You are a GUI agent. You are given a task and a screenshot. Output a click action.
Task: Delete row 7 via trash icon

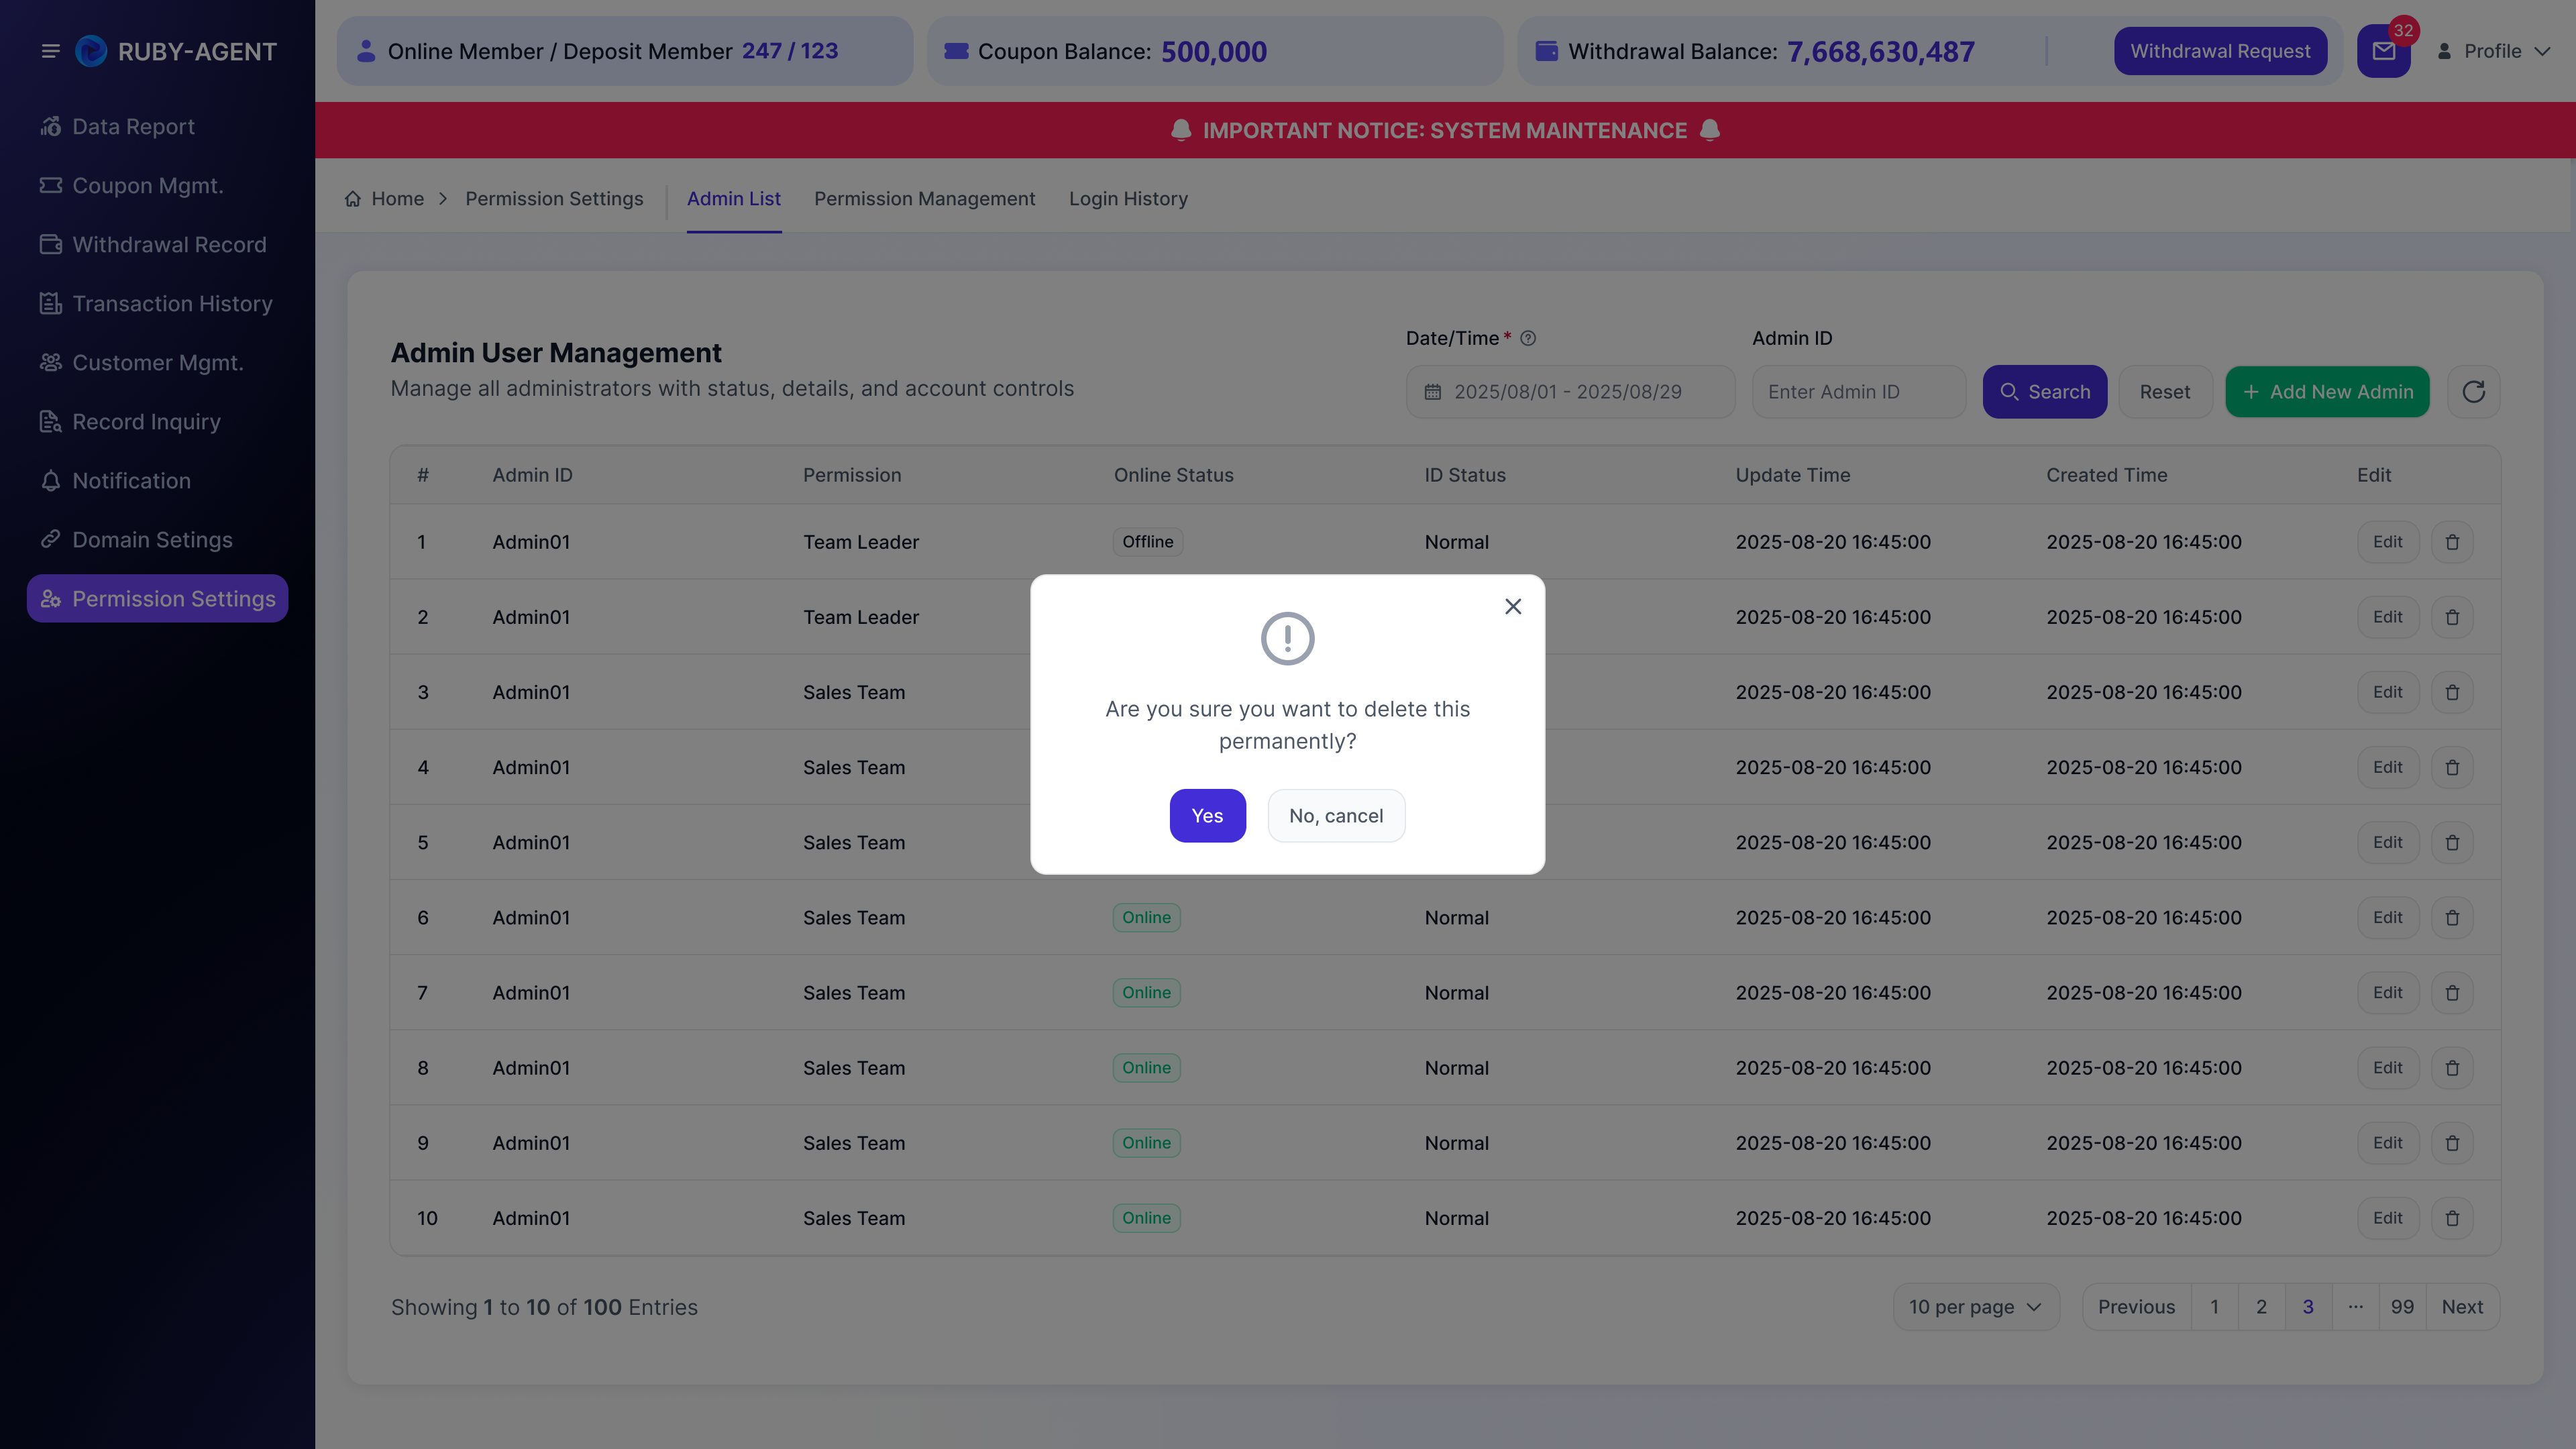(2452, 993)
